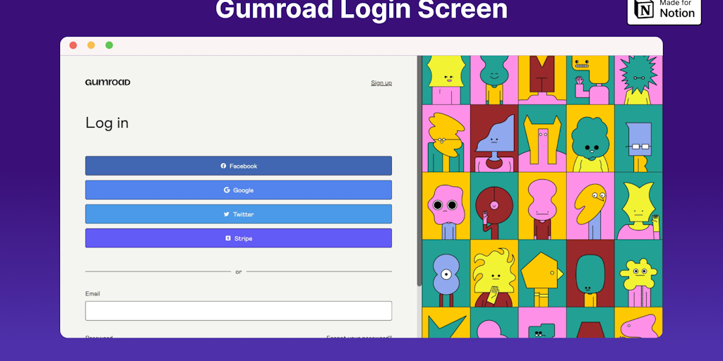Log in with the Stripe button

pyautogui.click(x=239, y=238)
